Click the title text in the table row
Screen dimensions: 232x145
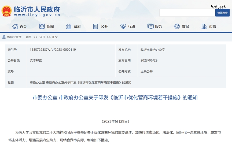click(80, 83)
